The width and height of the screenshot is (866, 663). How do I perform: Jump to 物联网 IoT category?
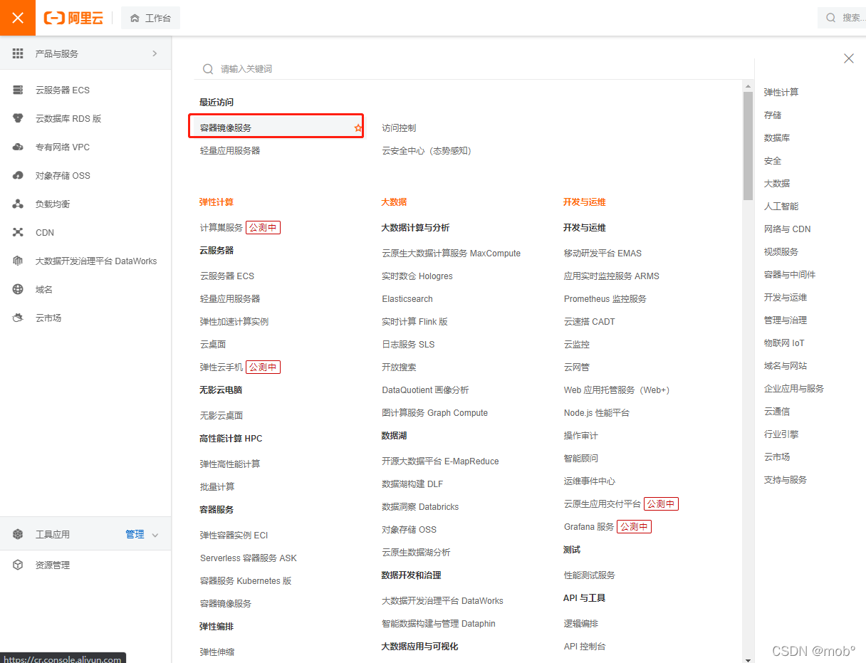point(784,343)
